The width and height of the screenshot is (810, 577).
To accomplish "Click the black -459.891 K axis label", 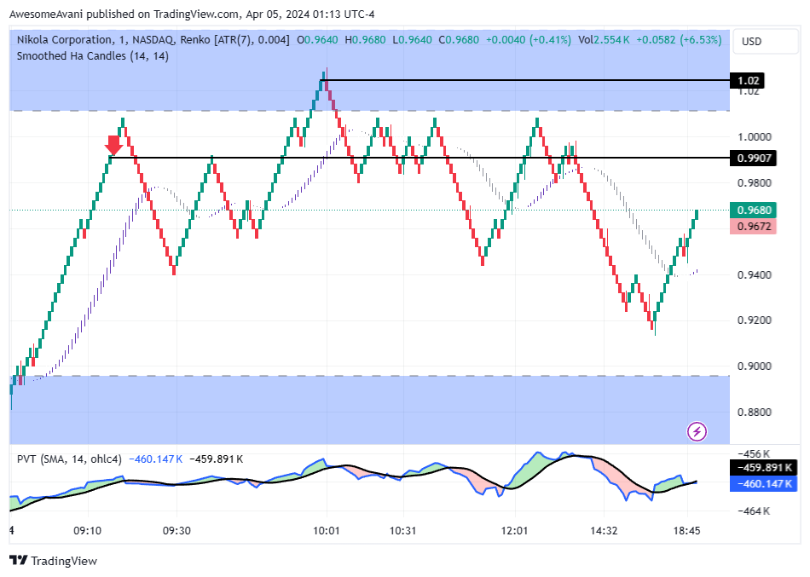I will click(x=763, y=468).
